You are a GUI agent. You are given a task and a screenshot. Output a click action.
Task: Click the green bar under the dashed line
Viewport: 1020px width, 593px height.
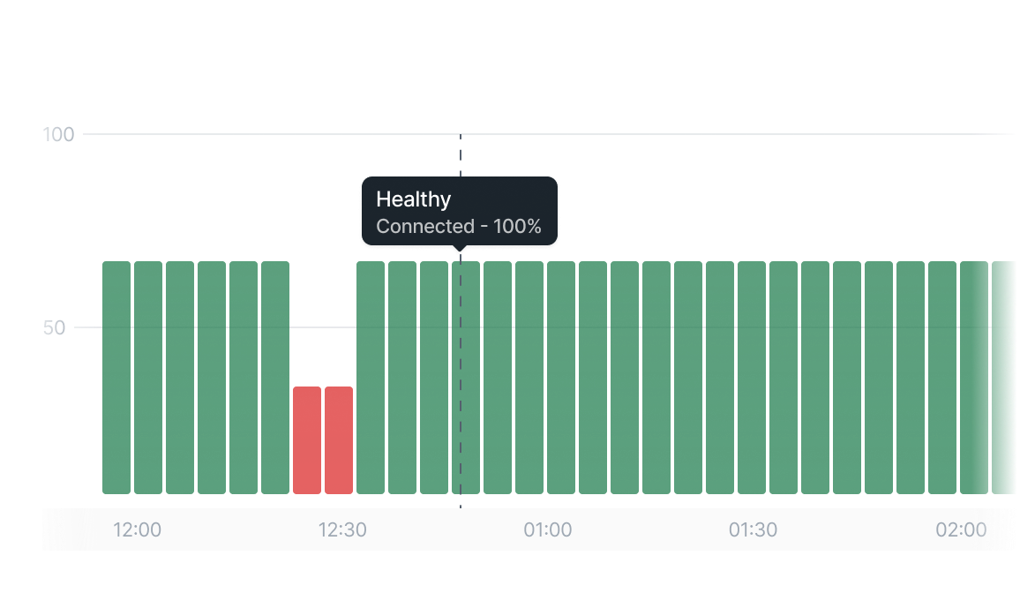466,378
